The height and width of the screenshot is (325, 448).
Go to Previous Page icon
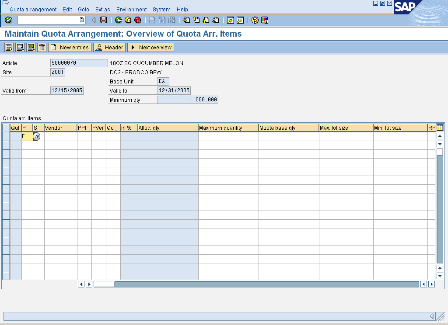196,20
